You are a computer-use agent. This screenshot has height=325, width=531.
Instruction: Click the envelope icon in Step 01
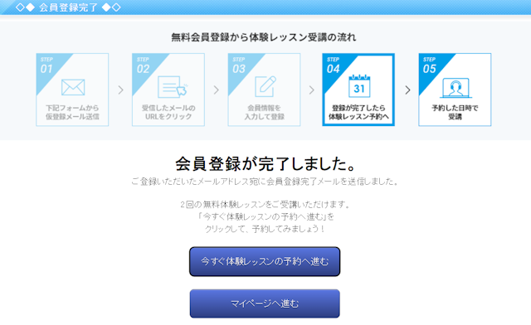[73, 87]
